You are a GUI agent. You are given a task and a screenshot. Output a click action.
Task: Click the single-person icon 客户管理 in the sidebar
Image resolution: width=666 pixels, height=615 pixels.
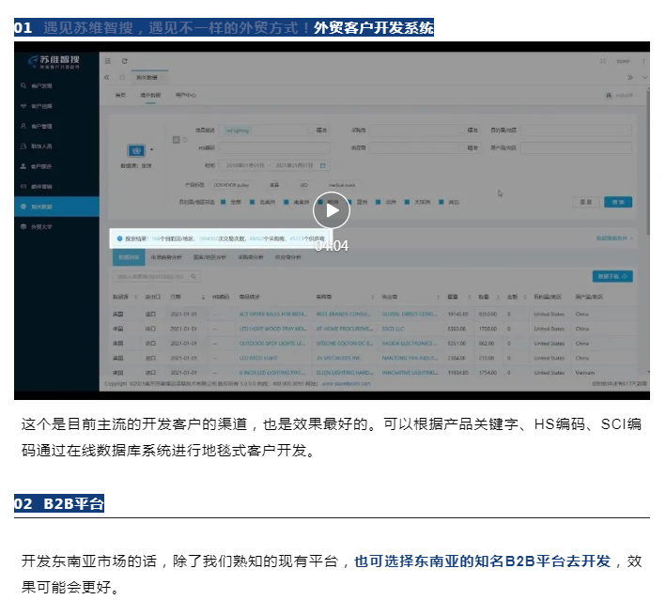tap(23, 126)
